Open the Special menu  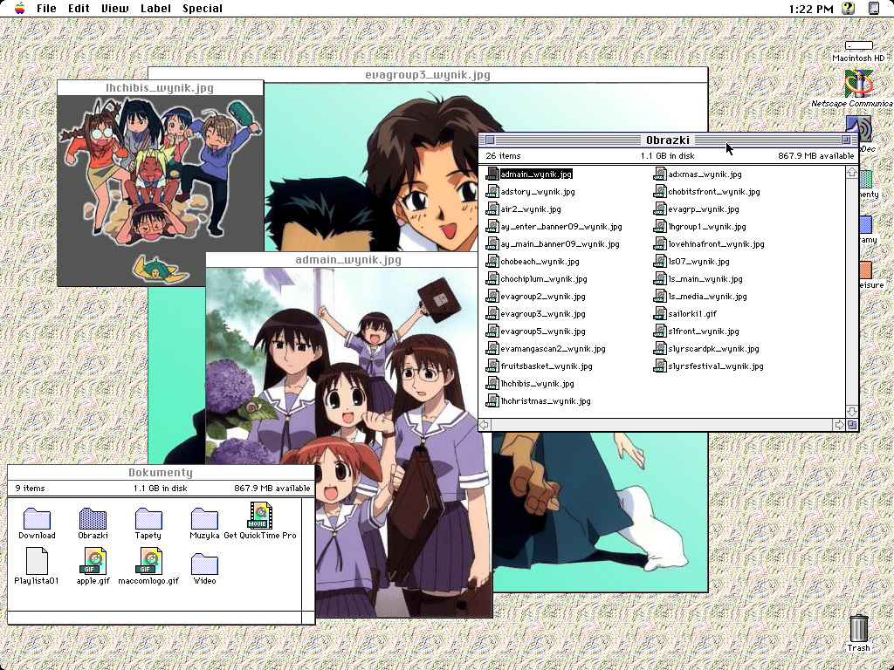pyautogui.click(x=203, y=9)
